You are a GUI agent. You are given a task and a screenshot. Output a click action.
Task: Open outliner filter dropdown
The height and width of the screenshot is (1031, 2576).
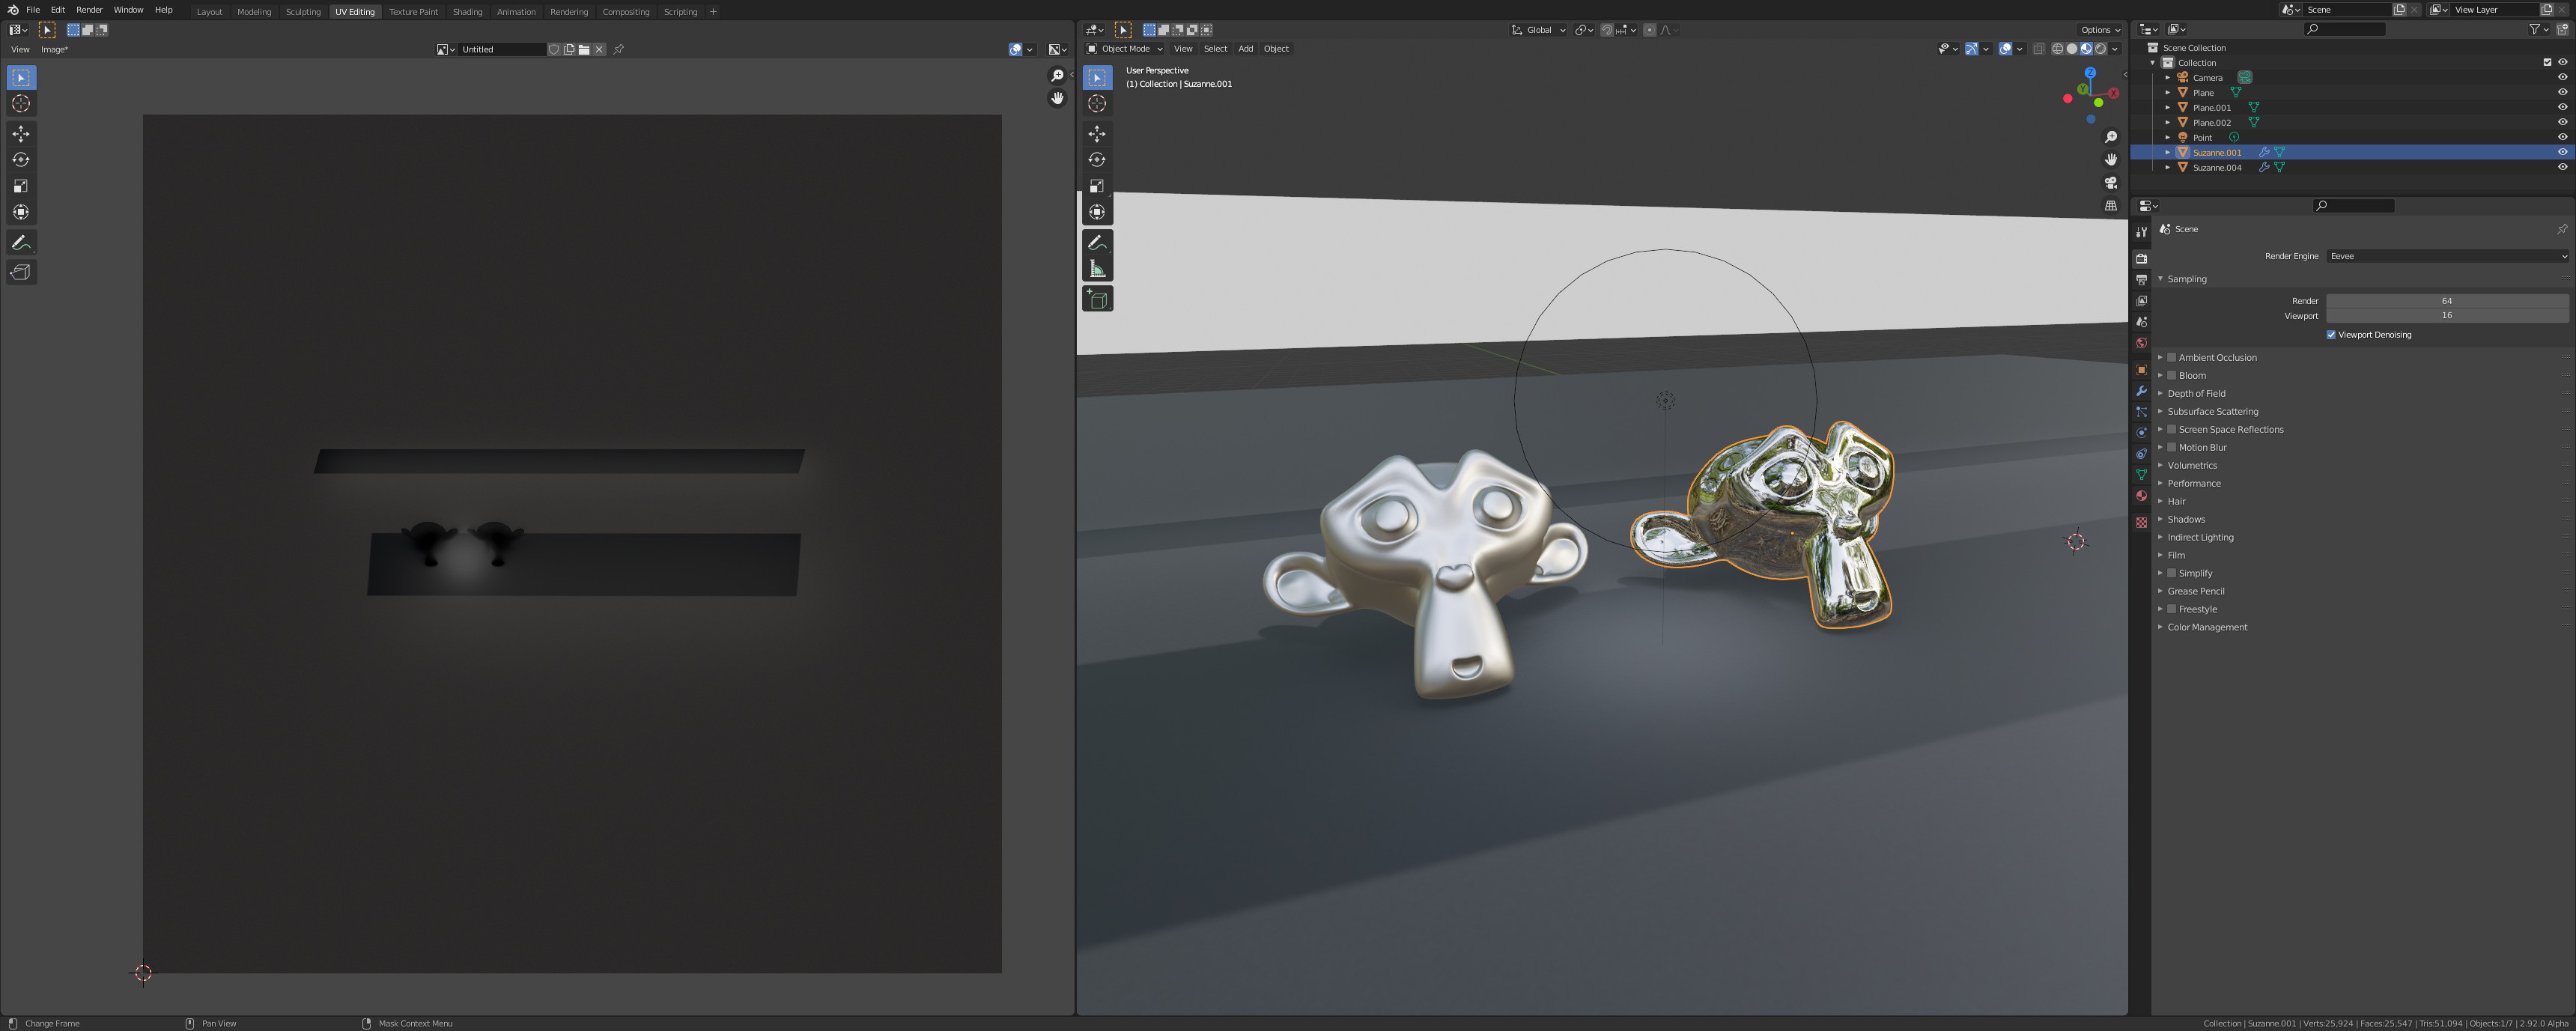[2538, 30]
